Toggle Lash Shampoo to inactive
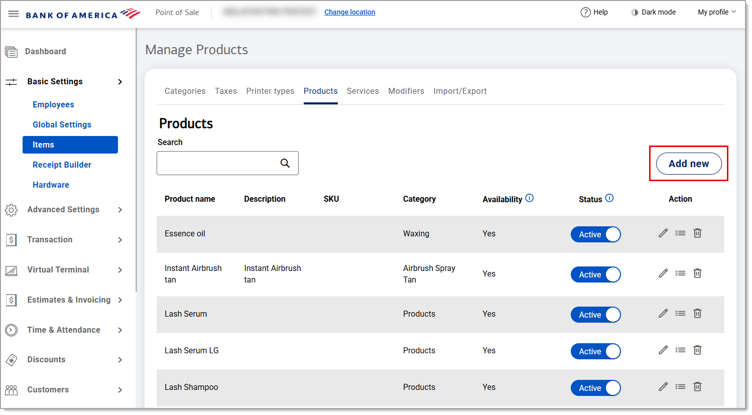The image size is (752, 415). 595,388
